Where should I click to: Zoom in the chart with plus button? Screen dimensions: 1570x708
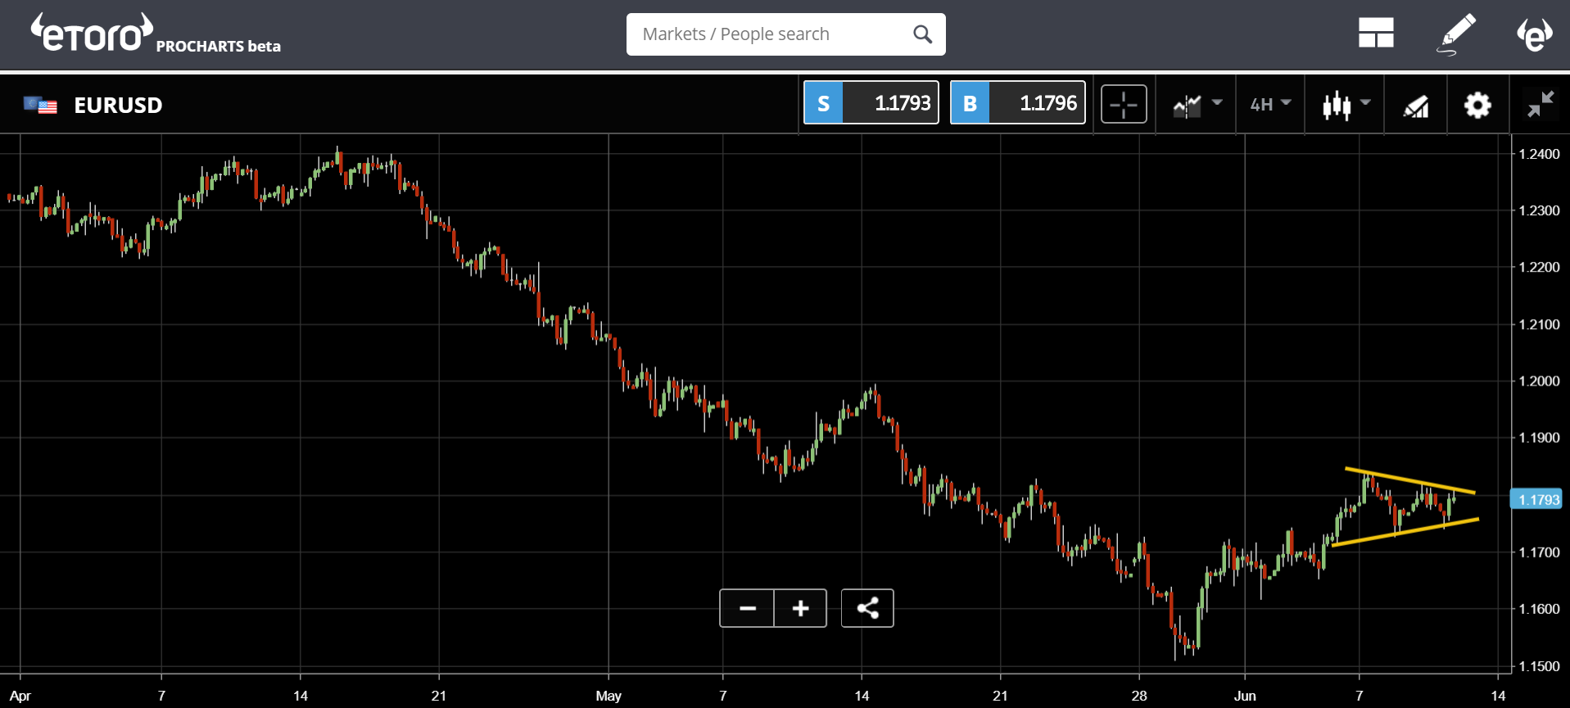[800, 608]
